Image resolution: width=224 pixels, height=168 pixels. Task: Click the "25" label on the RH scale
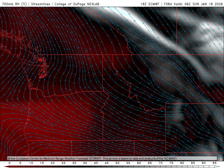pos(64,163)
